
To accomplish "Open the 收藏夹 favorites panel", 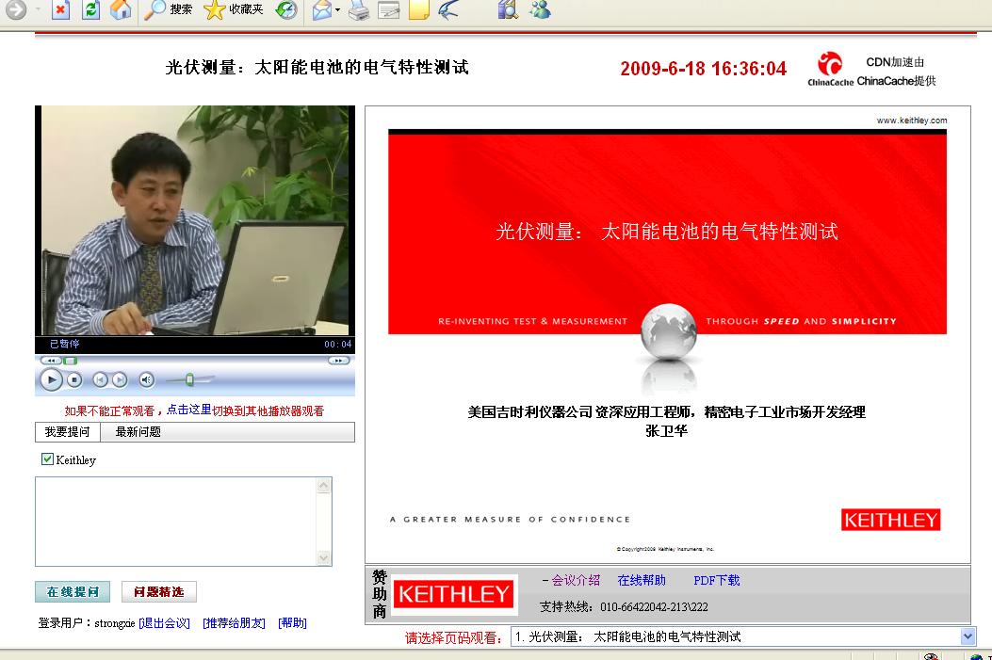I will click(x=233, y=9).
